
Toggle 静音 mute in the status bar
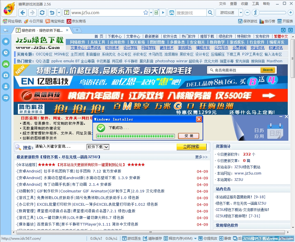pos(225,239)
